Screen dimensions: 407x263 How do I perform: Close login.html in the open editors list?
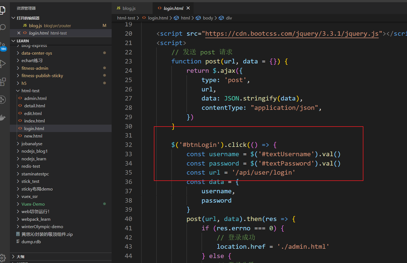pos(19,33)
